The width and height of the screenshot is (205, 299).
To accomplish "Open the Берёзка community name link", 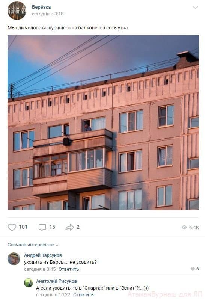I will click(41, 7).
